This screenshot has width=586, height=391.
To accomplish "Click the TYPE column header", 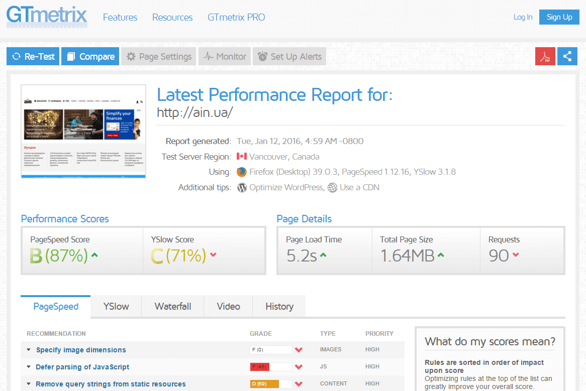I will tap(328, 334).
